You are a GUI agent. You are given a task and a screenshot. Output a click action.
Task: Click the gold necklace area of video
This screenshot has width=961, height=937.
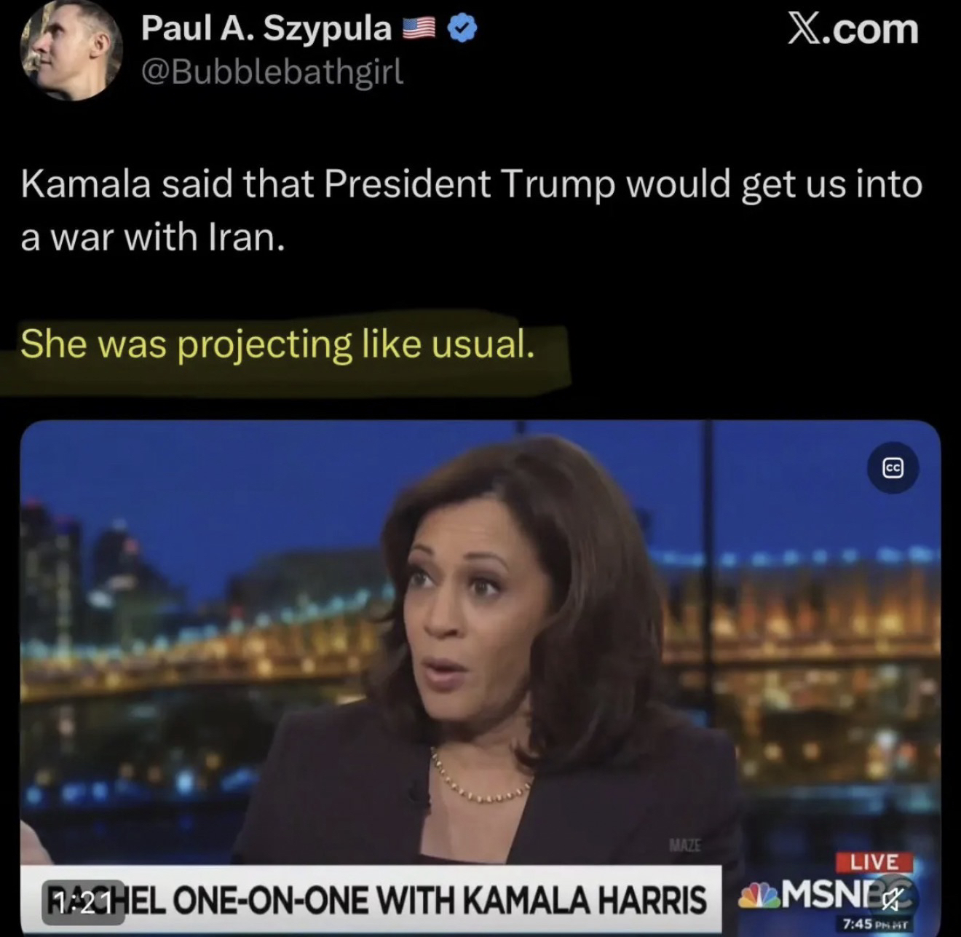480,779
